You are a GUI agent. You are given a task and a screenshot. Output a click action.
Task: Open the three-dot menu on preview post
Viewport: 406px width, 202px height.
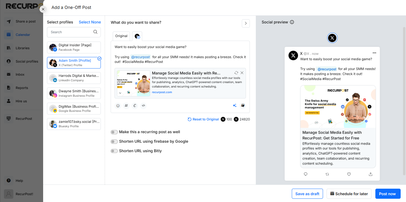coord(374,53)
